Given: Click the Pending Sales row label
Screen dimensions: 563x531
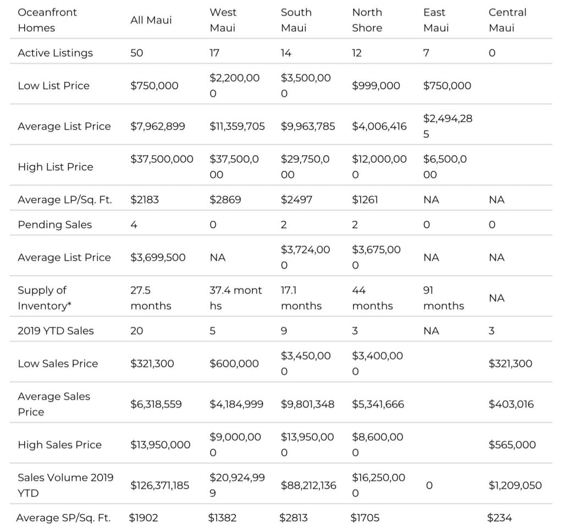Looking at the screenshot, I should (x=55, y=225).
